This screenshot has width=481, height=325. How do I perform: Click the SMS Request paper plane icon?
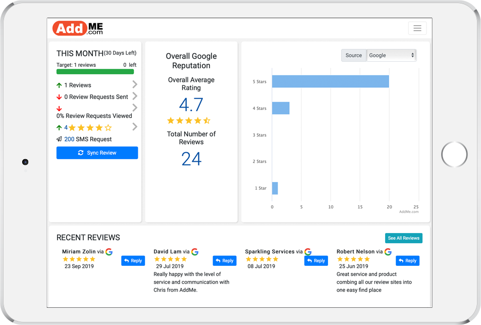(59, 139)
